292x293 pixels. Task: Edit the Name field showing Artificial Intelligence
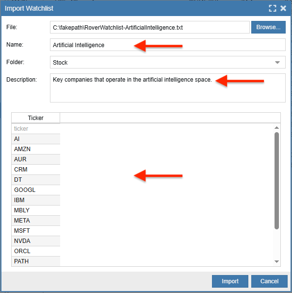coord(167,45)
